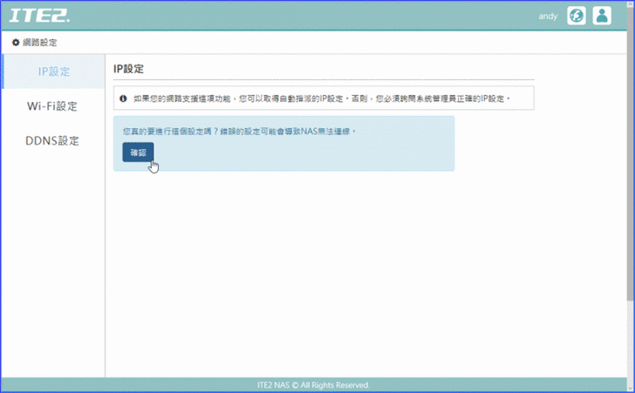Click the IP設定 page heading
The width and height of the screenshot is (635, 393).
128,69
